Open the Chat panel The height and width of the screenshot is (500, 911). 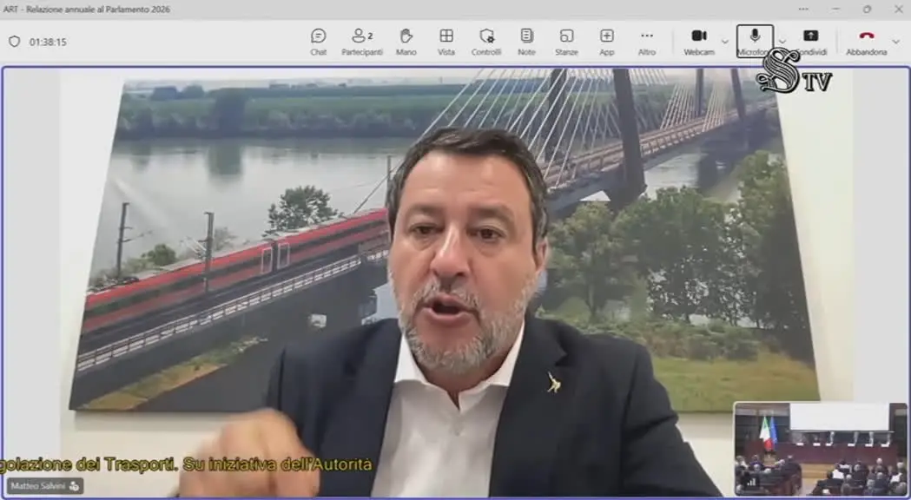tap(318, 42)
